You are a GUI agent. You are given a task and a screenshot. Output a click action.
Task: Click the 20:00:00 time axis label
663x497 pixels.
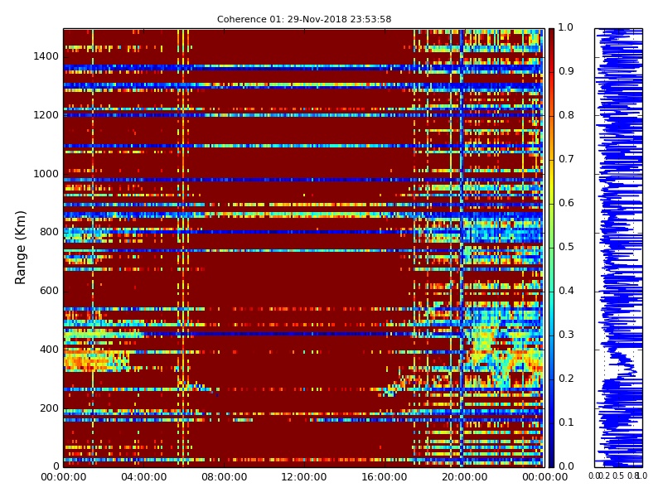point(465,477)
